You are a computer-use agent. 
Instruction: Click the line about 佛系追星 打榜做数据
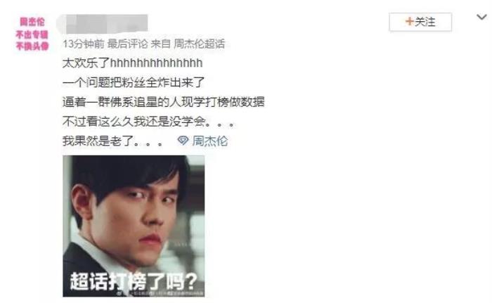point(164,102)
